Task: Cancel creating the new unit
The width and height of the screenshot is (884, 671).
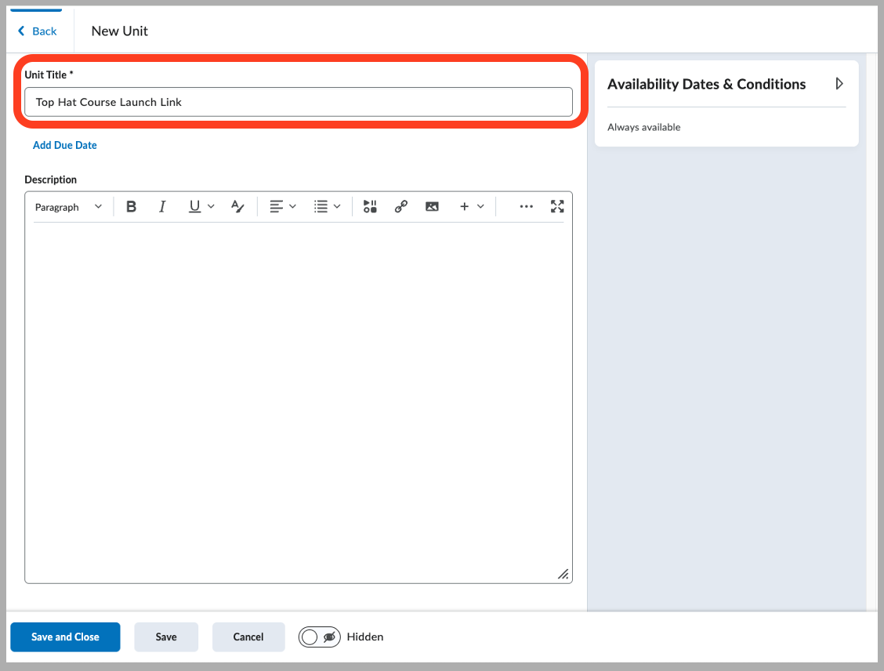Action: click(x=248, y=637)
